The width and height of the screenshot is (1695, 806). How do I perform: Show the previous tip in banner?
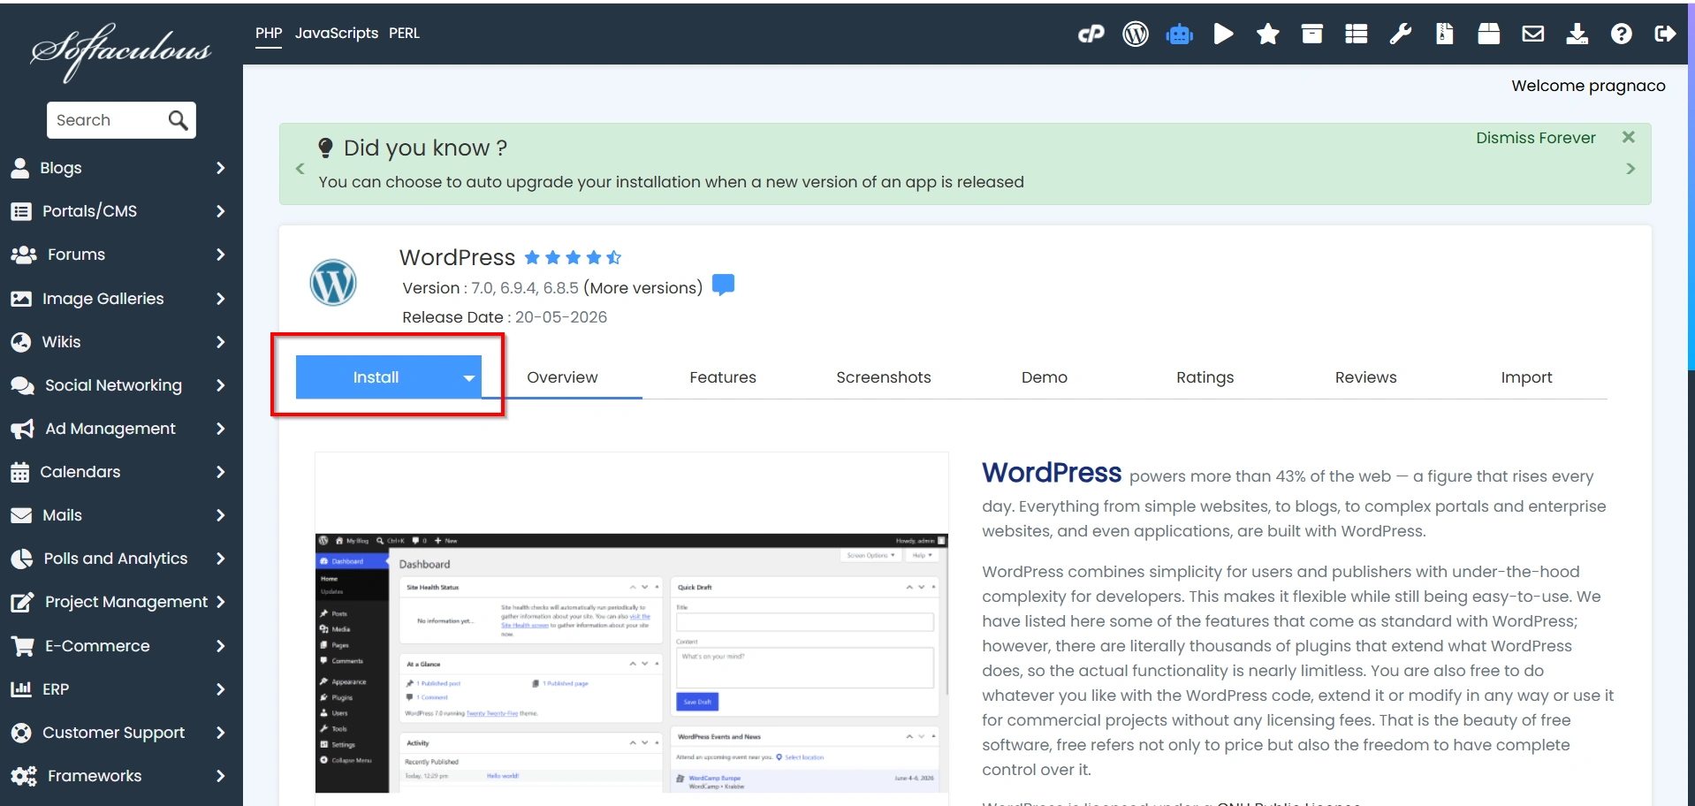(300, 168)
